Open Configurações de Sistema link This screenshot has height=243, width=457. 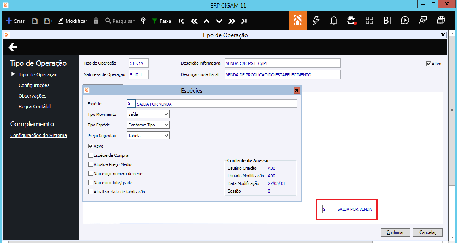[x=38, y=135]
